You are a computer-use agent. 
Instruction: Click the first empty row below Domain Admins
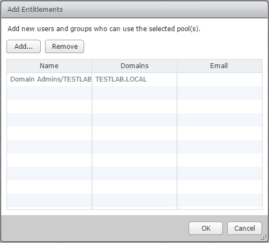[x=134, y=93]
